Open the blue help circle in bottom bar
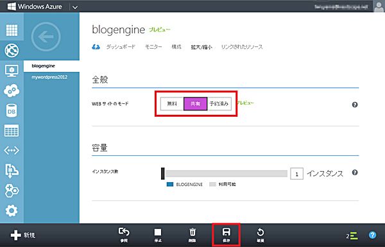The height and width of the screenshot is (247, 385). pyautogui.click(x=372, y=235)
